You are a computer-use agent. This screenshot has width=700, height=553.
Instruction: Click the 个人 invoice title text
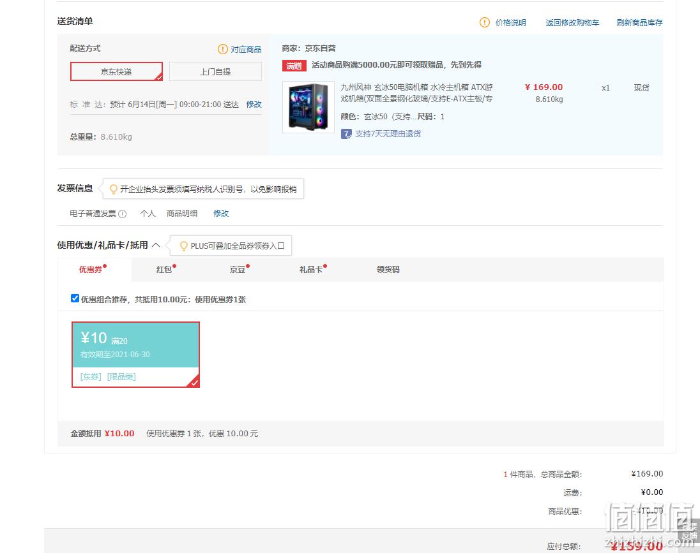[148, 214]
